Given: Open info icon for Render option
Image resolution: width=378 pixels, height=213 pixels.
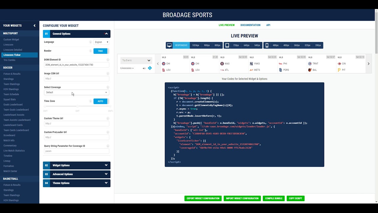Looking at the screenshot, I should pos(90,51).
